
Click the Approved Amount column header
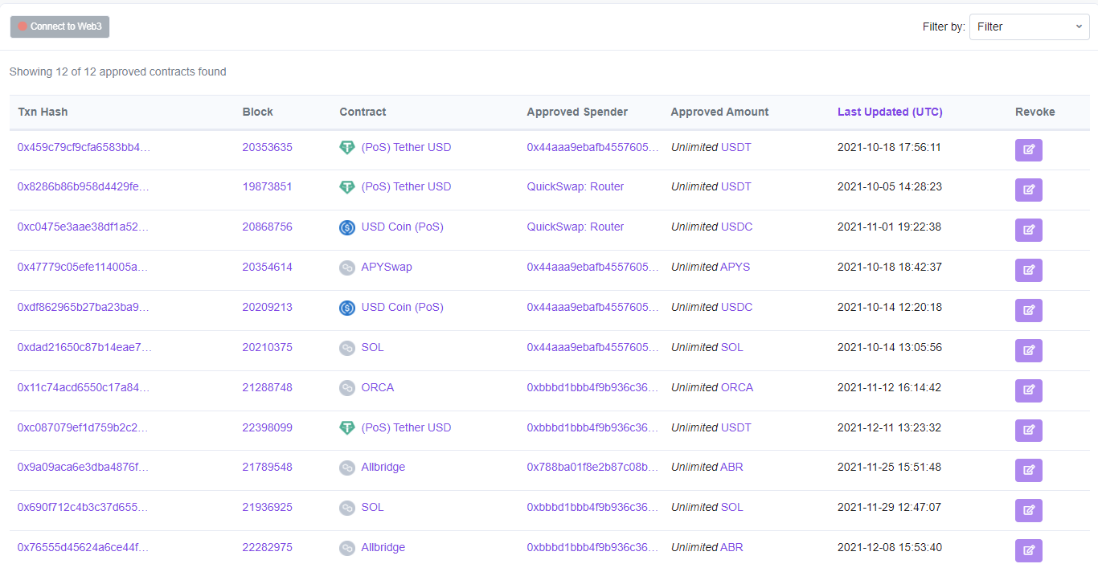(720, 112)
